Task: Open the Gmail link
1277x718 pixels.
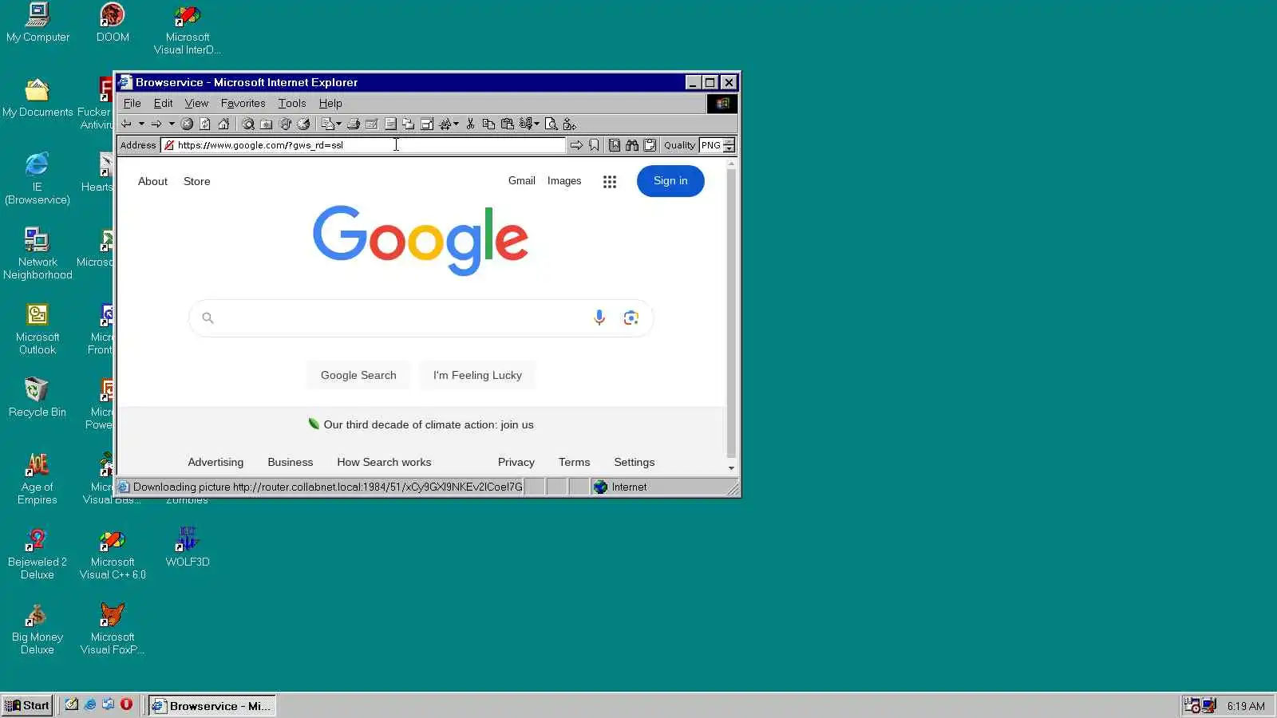Action: (x=522, y=181)
